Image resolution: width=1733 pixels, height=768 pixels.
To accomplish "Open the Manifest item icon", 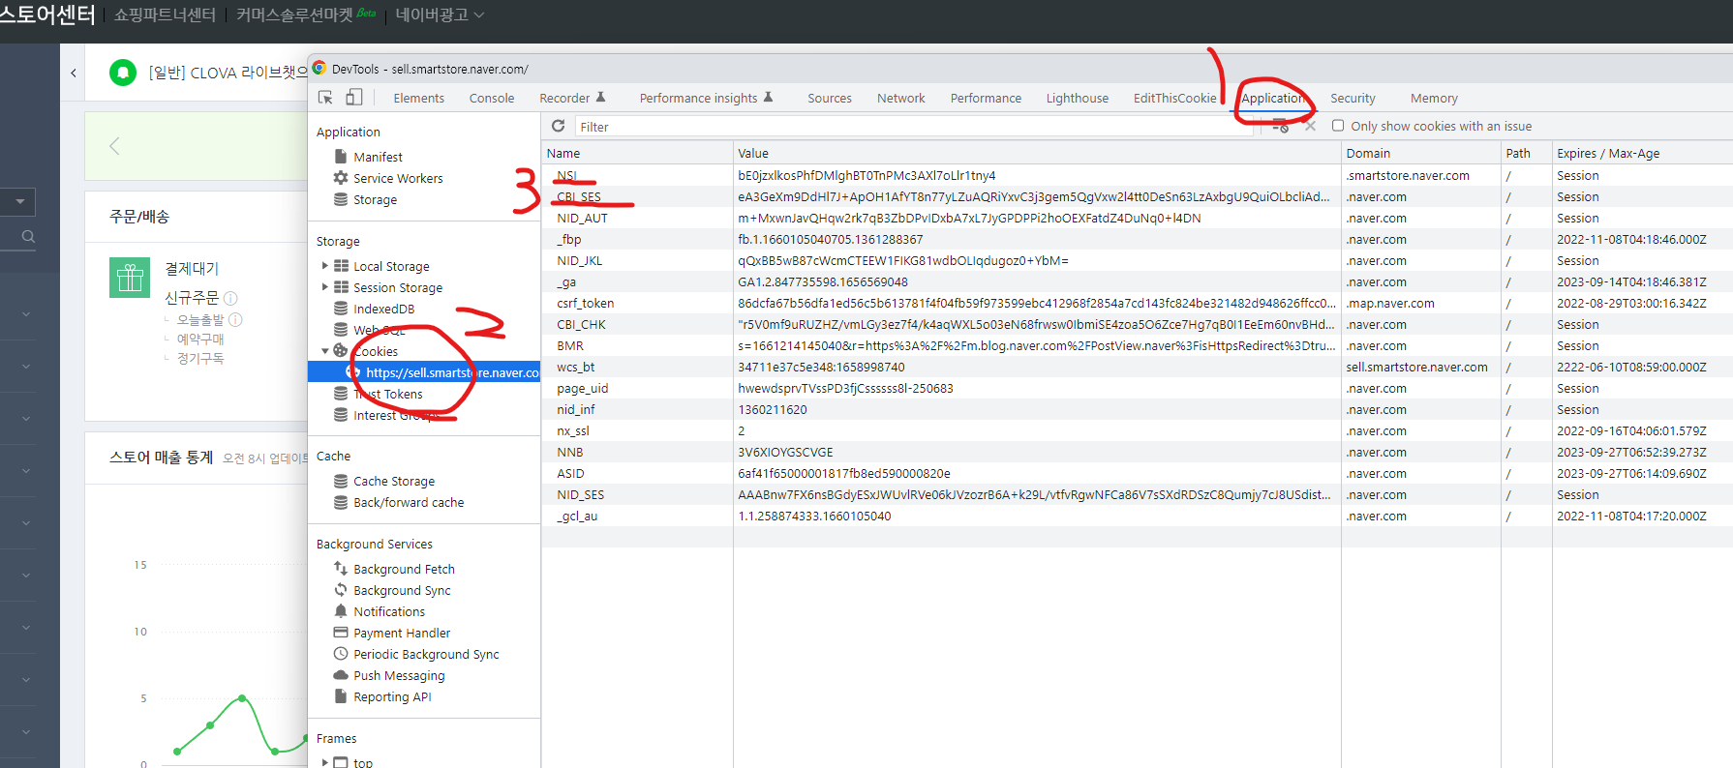I will pos(341,157).
